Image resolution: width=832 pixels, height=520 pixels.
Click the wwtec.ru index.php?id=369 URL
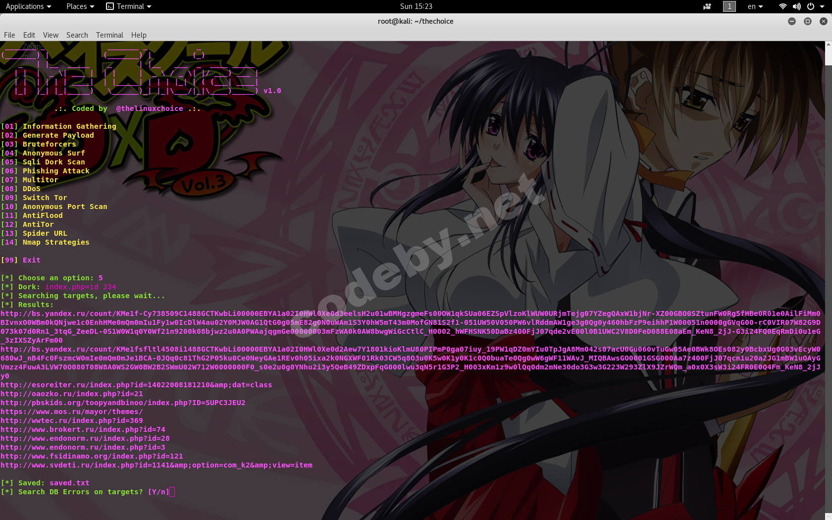point(72,420)
